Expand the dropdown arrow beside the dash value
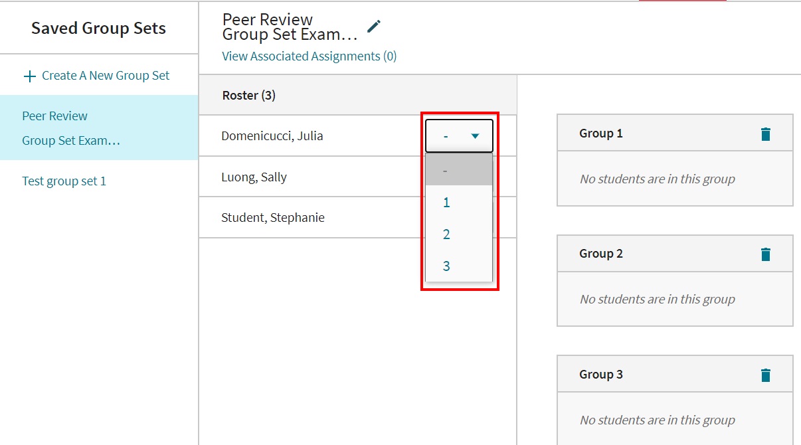This screenshot has height=445, width=801. [476, 135]
